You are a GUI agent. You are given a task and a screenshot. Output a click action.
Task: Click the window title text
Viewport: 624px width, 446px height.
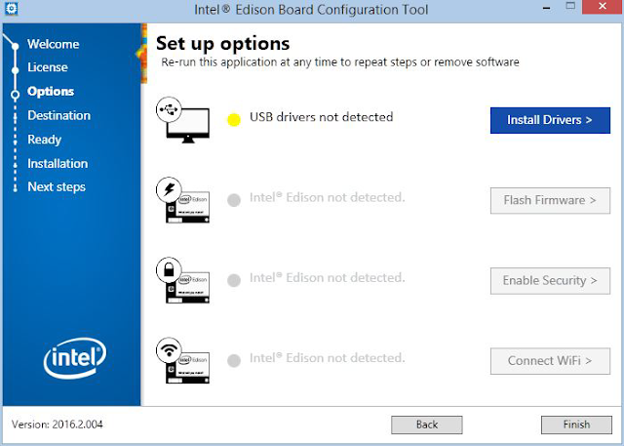(311, 10)
